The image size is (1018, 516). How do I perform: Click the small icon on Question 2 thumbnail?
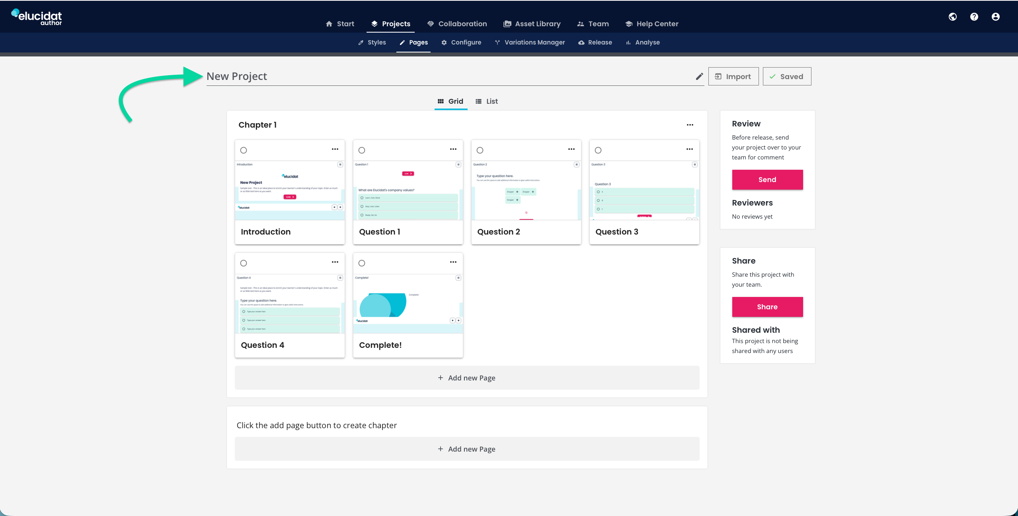point(577,165)
